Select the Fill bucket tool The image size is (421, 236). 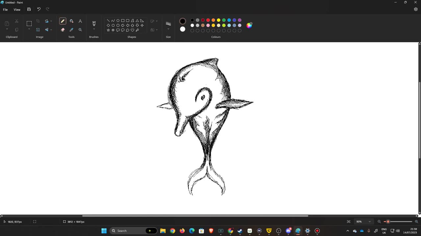click(71, 21)
